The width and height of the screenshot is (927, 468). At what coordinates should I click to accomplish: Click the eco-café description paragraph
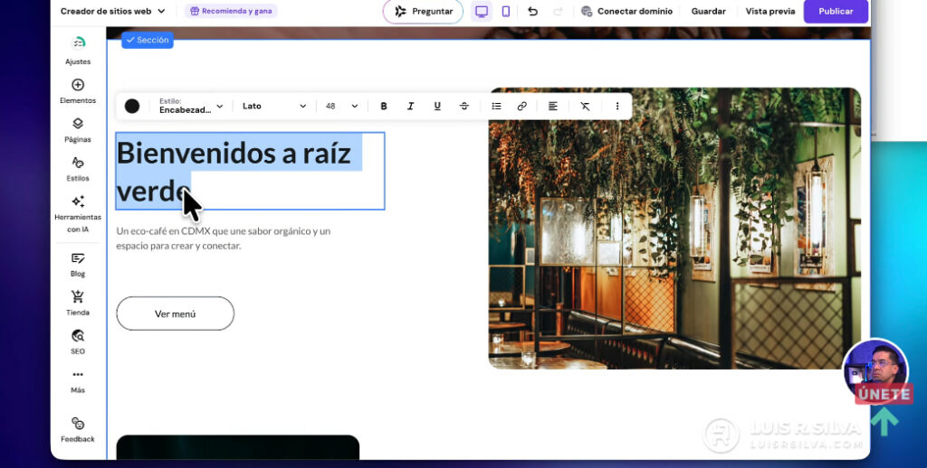224,239
